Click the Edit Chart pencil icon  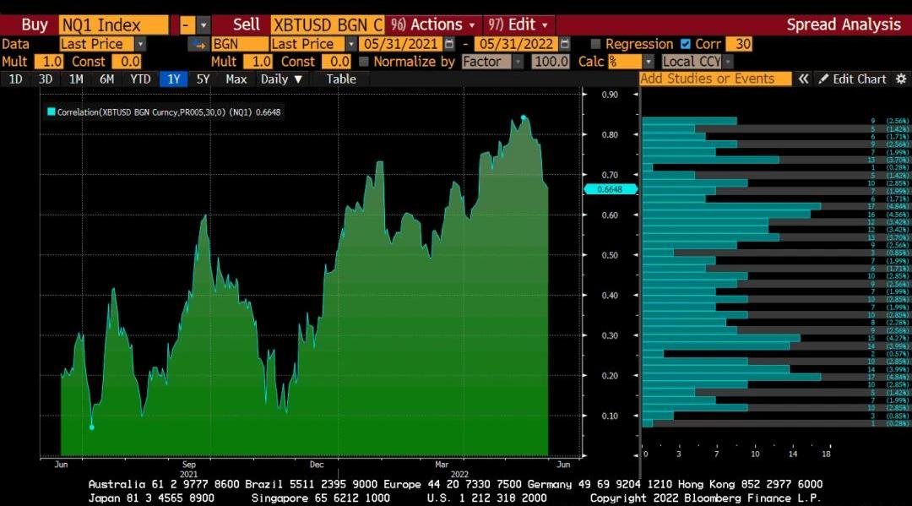822,79
